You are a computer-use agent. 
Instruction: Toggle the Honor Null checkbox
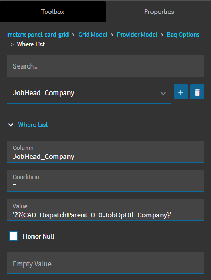(x=13, y=236)
